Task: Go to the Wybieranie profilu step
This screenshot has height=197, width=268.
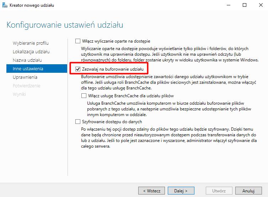Action: point(31,43)
